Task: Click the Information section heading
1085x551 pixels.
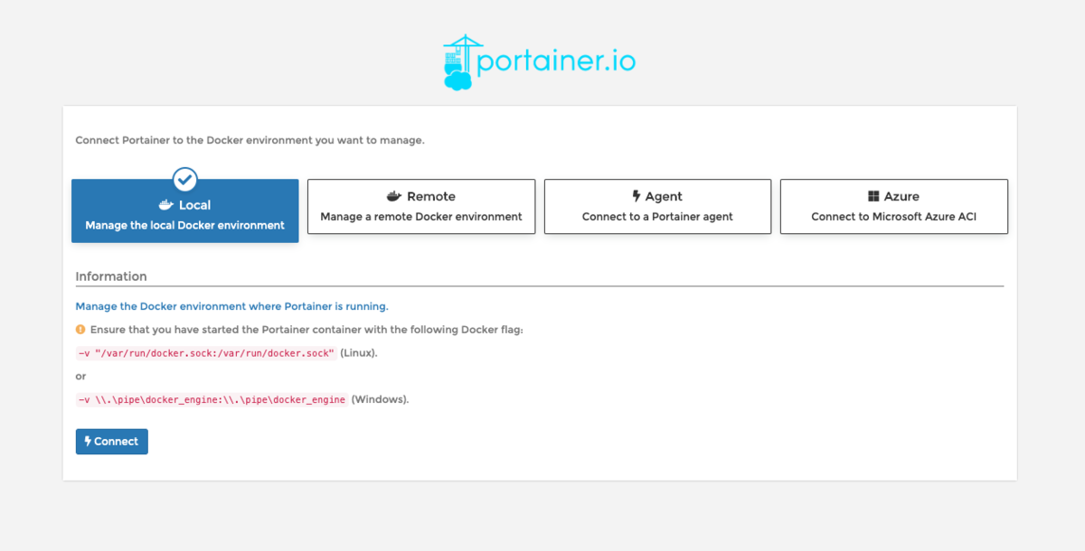Action: [110, 275]
